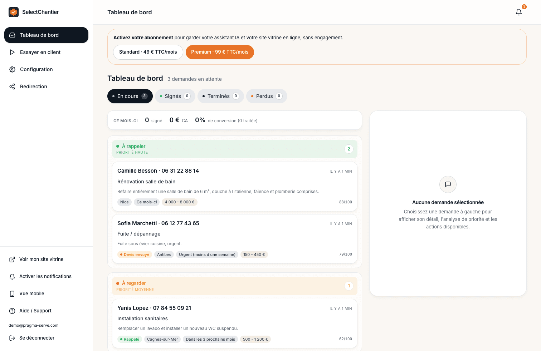The width and height of the screenshot is (541, 351).
Task: Click the 0% de conversion stat
Action: pyautogui.click(x=226, y=120)
